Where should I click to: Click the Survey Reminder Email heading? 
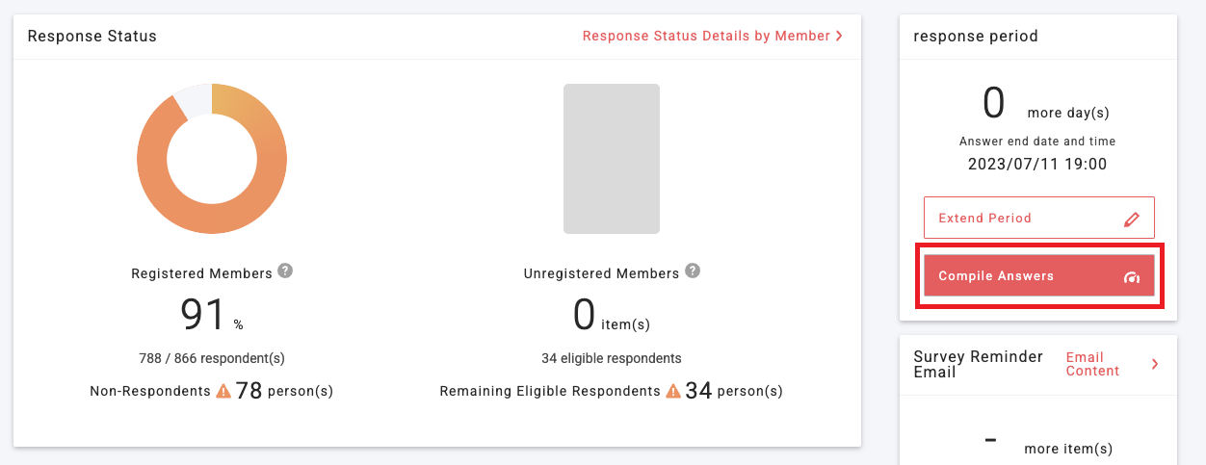tap(978, 364)
